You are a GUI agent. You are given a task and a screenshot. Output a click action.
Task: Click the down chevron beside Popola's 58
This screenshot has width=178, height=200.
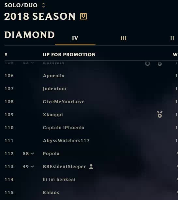coord(32,153)
